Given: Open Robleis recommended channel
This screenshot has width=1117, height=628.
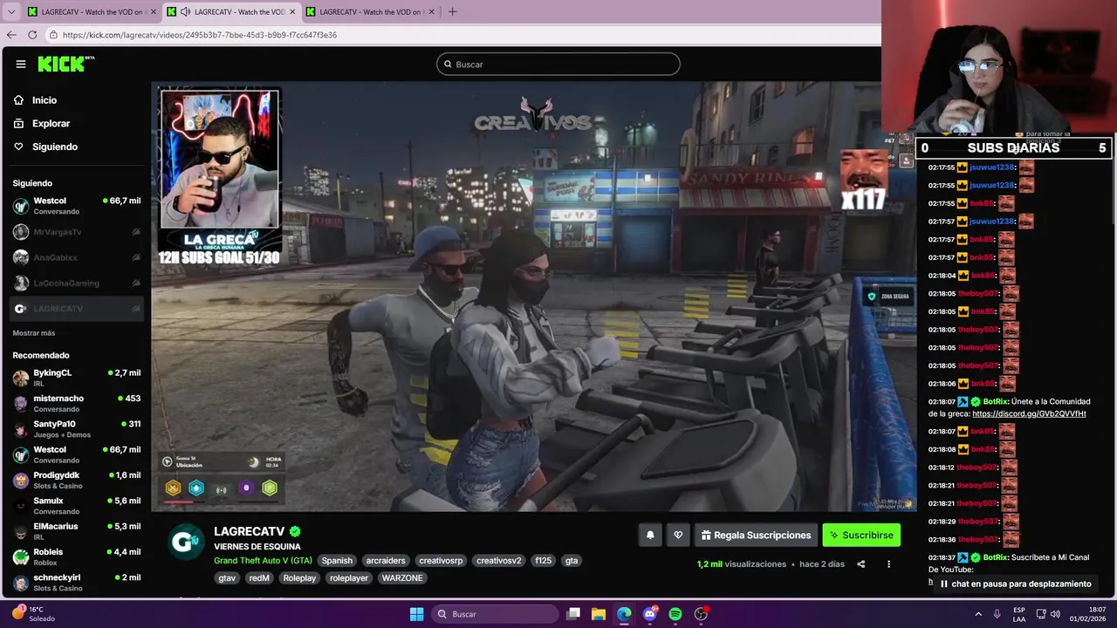Looking at the screenshot, I should point(77,556).
